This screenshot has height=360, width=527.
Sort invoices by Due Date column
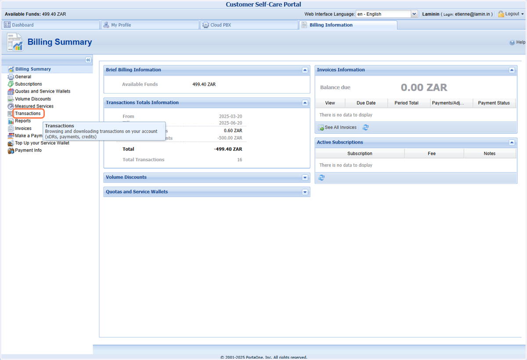point(366,103)
